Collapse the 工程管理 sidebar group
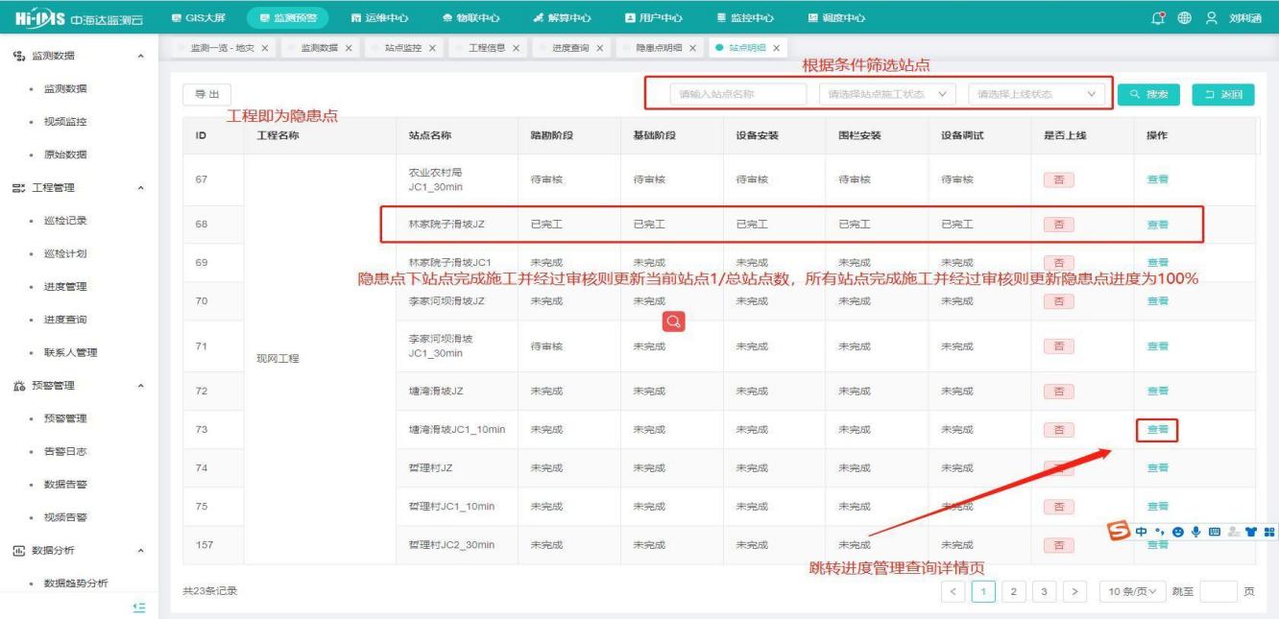Screen dimensions: 1279x619 point(141,188)
